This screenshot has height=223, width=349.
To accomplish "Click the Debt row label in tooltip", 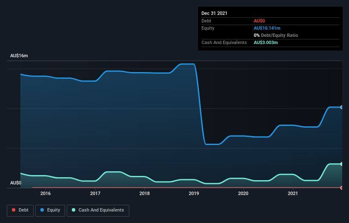I will 206,21.
